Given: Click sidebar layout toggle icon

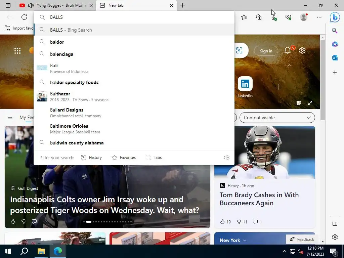Looking at the screenshot, I should pyautogui.click(x=335, y=224).
